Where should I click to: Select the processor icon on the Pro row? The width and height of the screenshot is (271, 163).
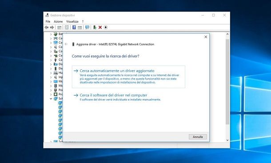(x=56, y=94)
